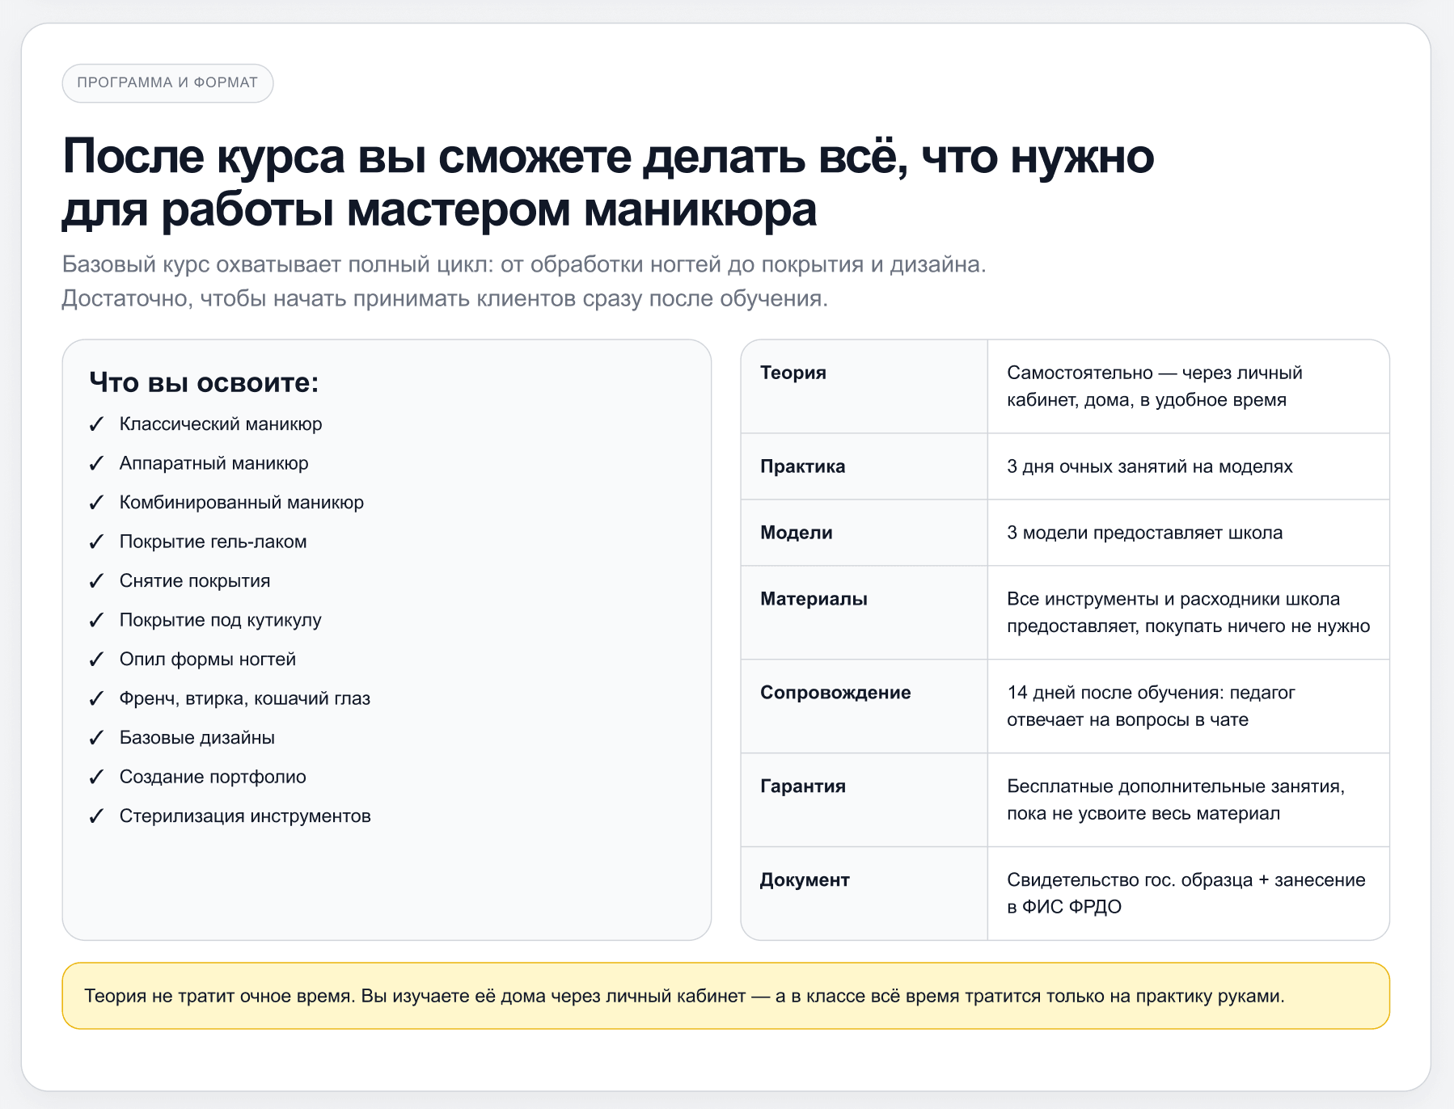Click the Базовые дизайны item
The width and height of the screenshot is (1454, 1109).
click(x=197, y=738)
